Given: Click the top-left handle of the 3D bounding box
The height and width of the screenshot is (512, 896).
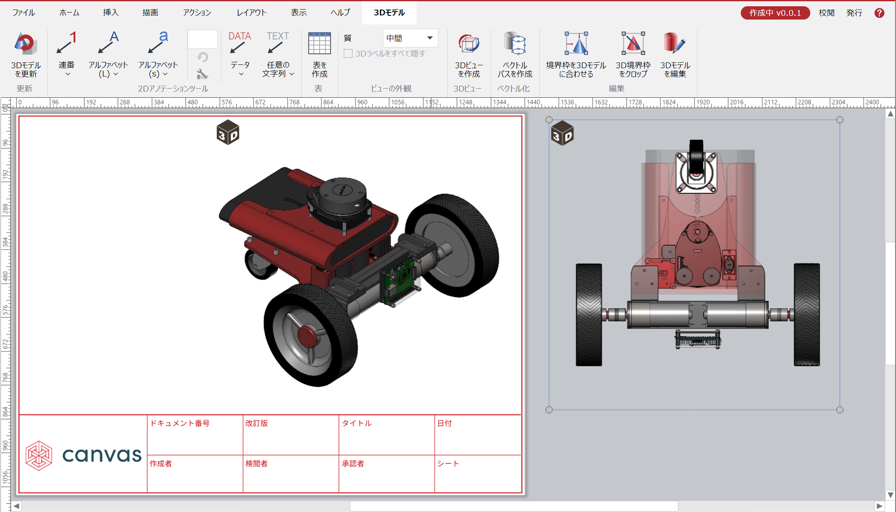Looking at the screenshot, I should [x=549, y=120].
